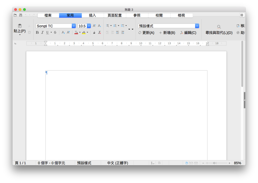Click zoom in plus button

click(x=229, y=163)
